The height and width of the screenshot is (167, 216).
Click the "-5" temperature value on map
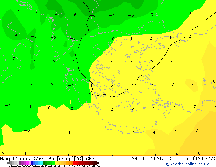74,15
